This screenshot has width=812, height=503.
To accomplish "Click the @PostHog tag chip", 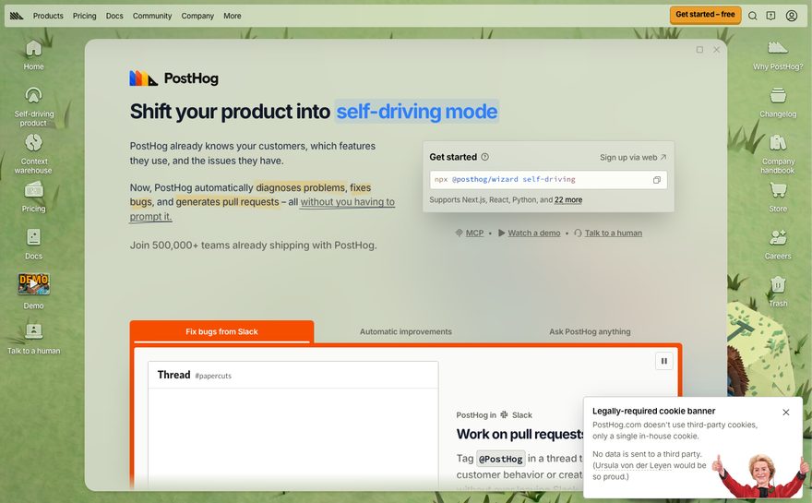I will click(x=501, y=459).
